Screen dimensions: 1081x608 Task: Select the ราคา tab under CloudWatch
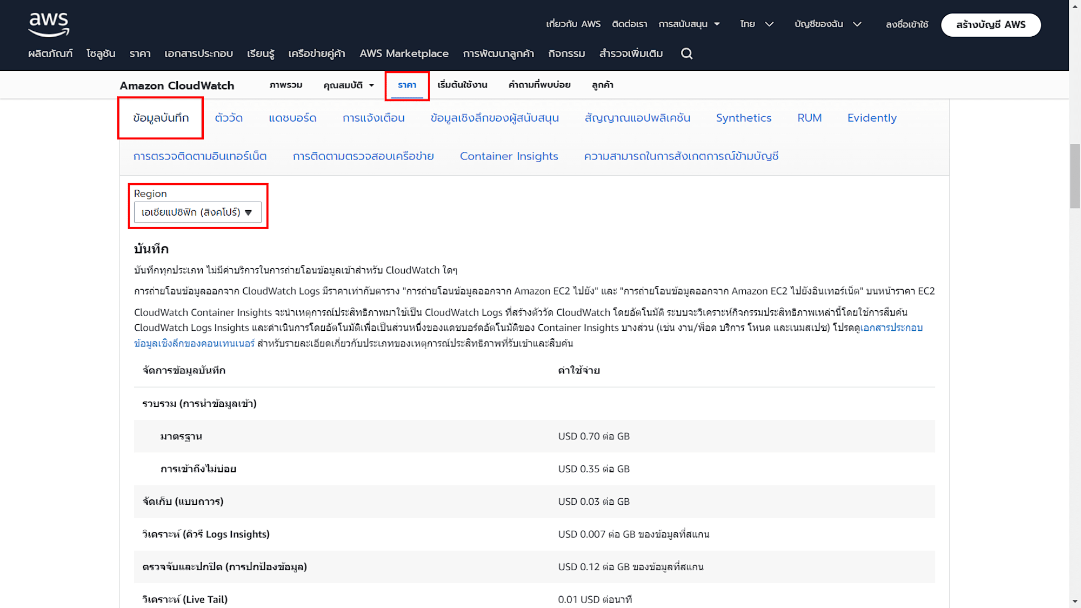[407, 85]
